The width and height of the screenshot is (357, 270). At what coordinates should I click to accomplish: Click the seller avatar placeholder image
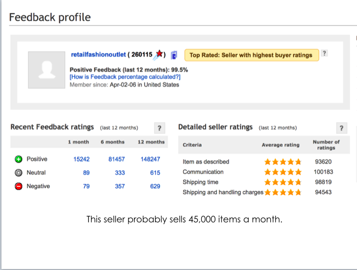pyautogui.click(x=47, y=70)
